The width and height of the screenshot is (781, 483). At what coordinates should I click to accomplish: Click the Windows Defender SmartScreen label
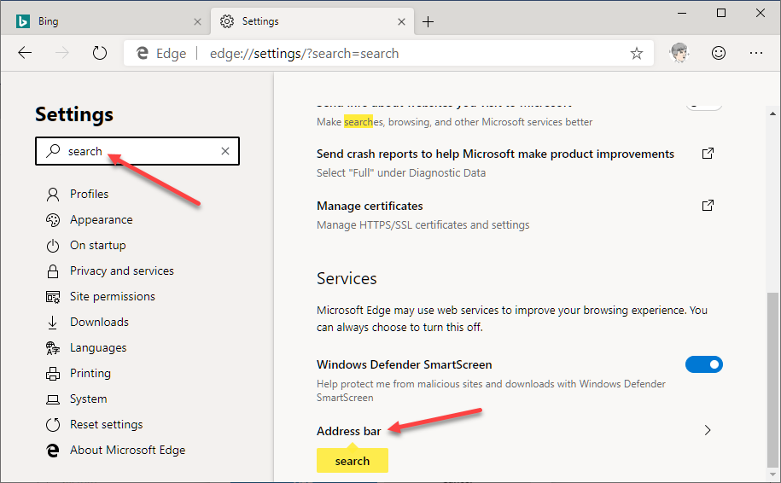click(404, 364)
